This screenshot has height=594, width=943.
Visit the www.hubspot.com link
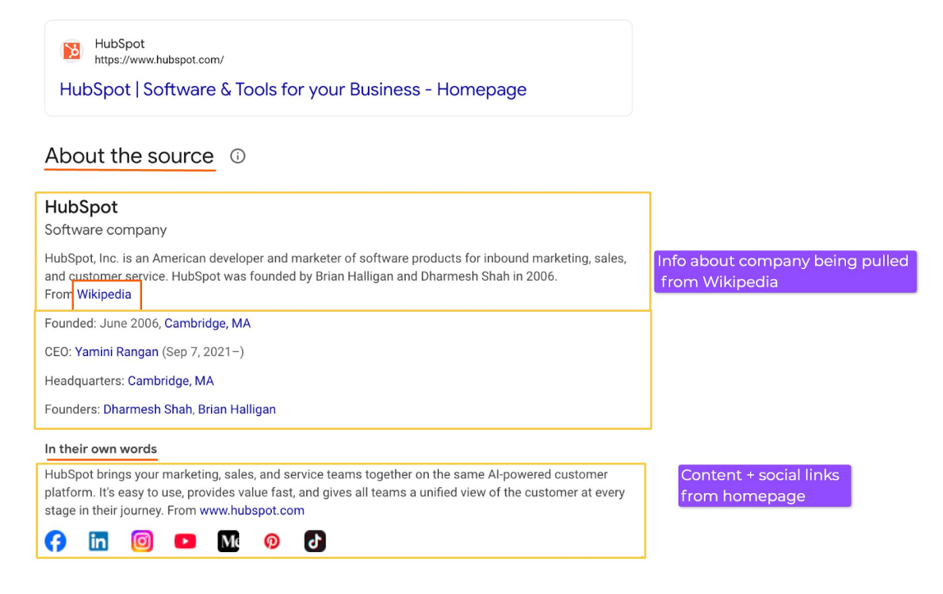click(x=252, y=510)
